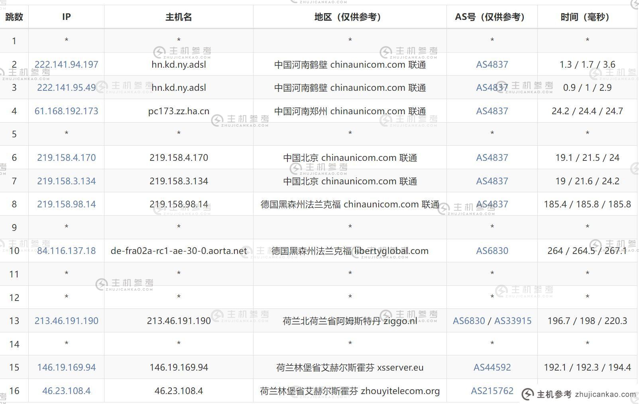Select time value 264 / 264.5 / 267.1
Viewport: 639px width, 404px height.
coord(587,251)
